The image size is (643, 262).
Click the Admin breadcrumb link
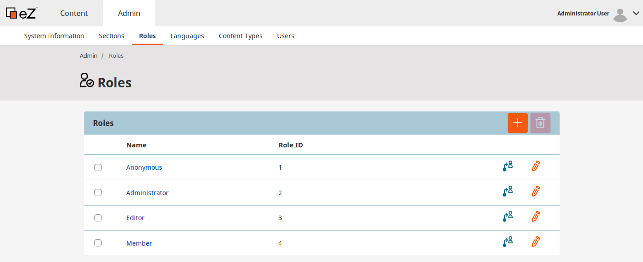click(88, 55)
